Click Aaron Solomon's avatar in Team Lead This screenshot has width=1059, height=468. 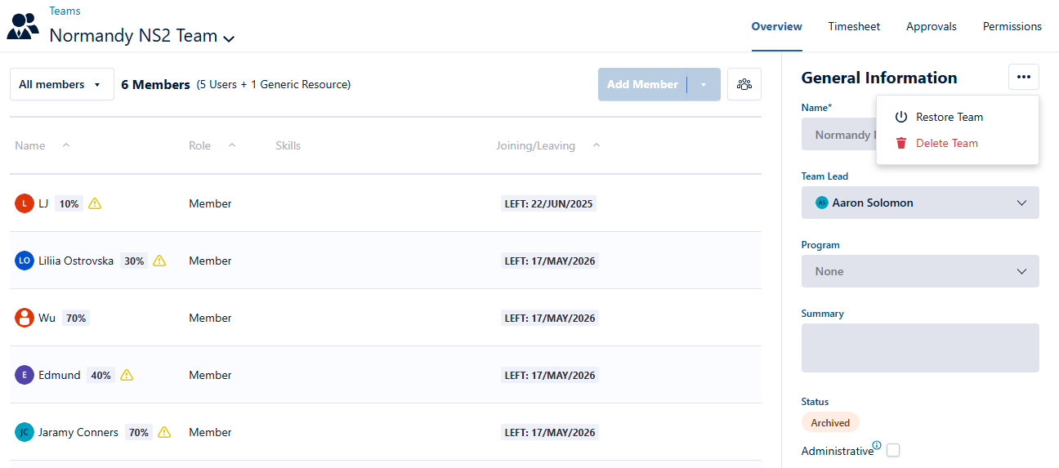[822, 203]
